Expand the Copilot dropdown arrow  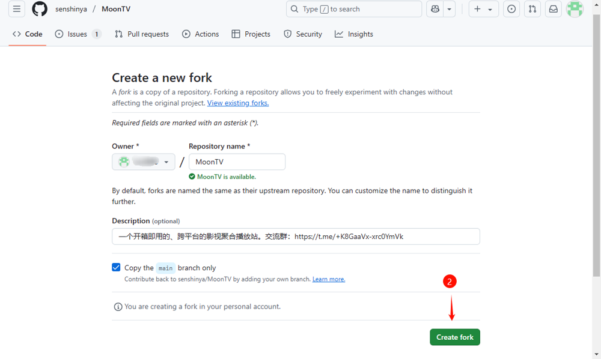tap(449, 9)
